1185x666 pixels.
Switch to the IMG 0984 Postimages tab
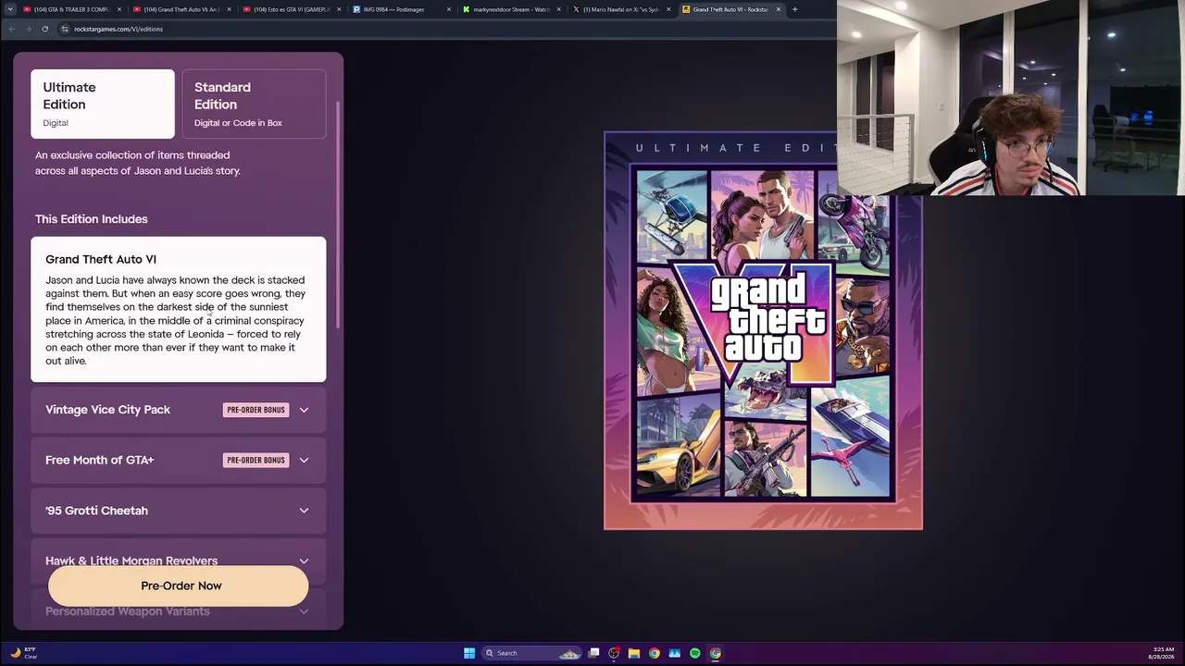pos(402,9)
